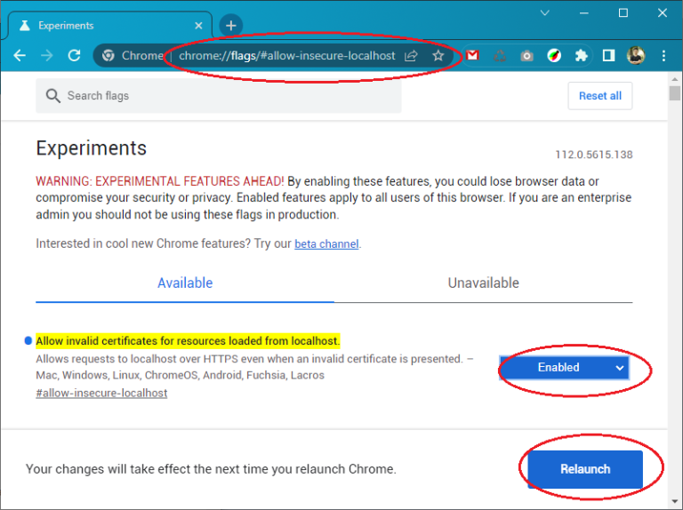Toggle the browser side panel icon

click(608, 55)
